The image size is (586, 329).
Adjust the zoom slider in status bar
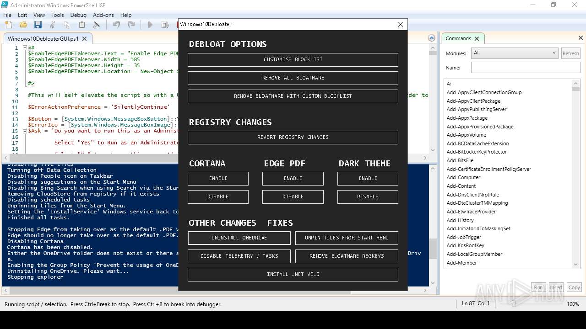(513, 304)
